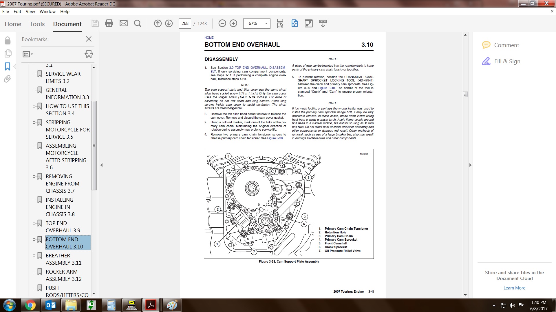
Task: Go to next page arrow
Action: tap(169, 23)
